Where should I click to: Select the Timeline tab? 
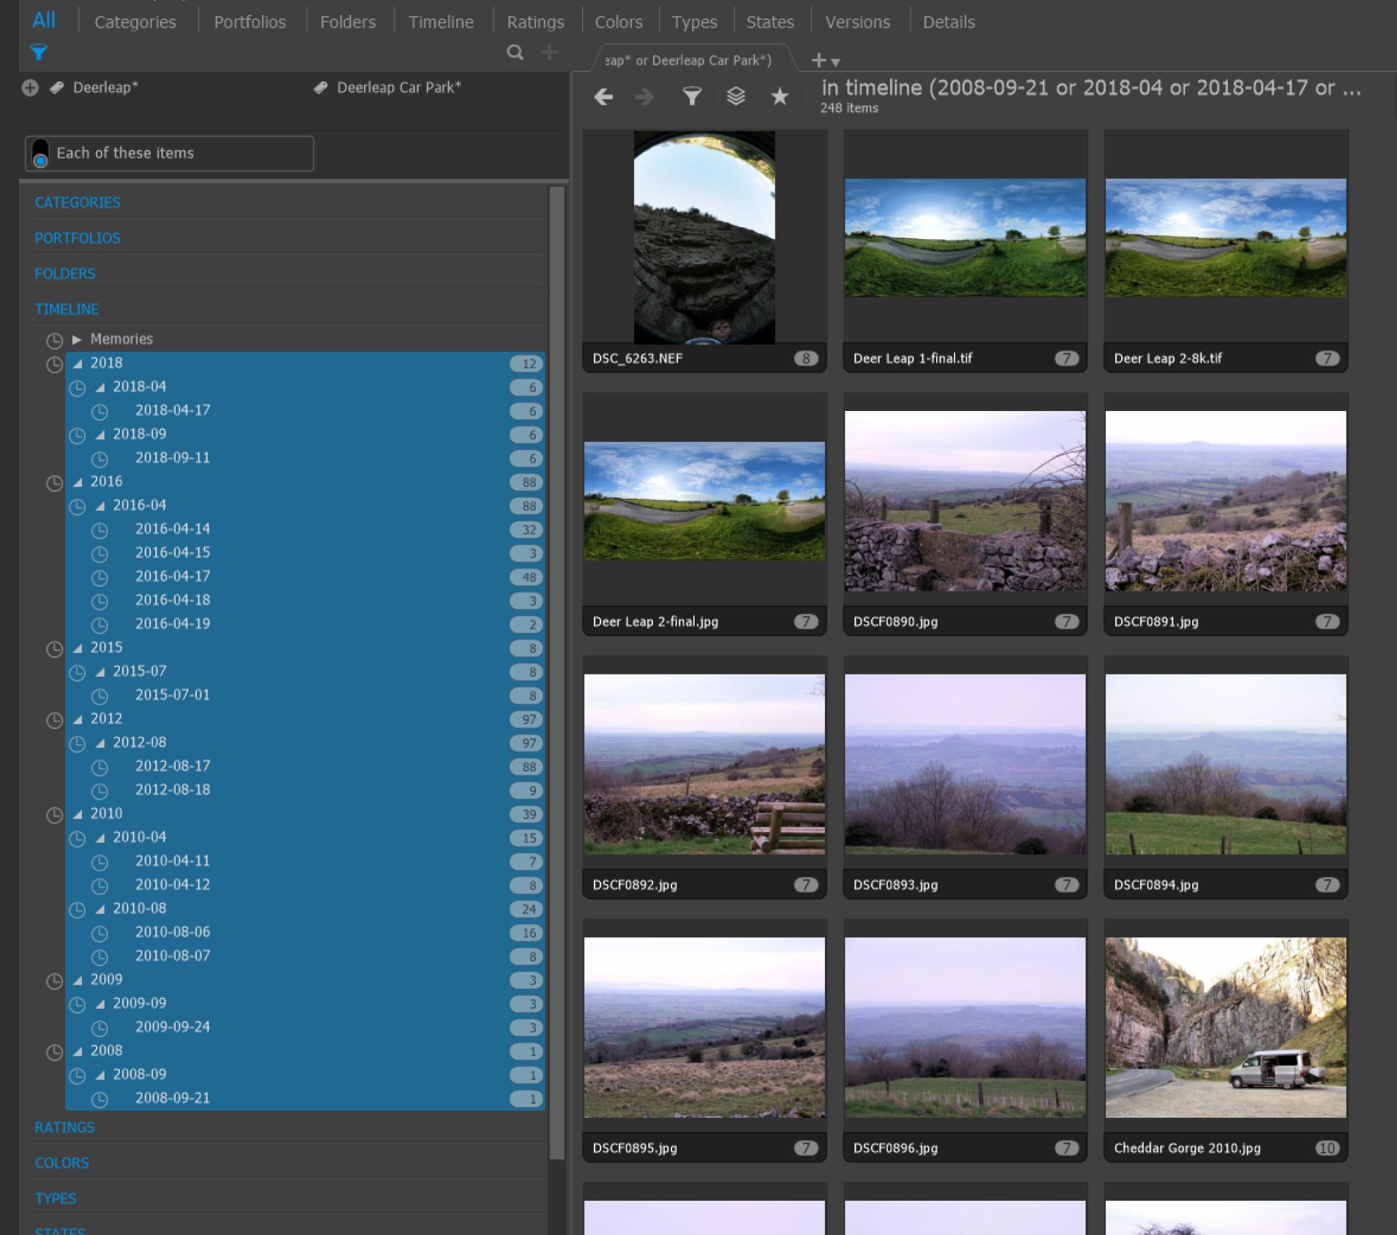440,22
